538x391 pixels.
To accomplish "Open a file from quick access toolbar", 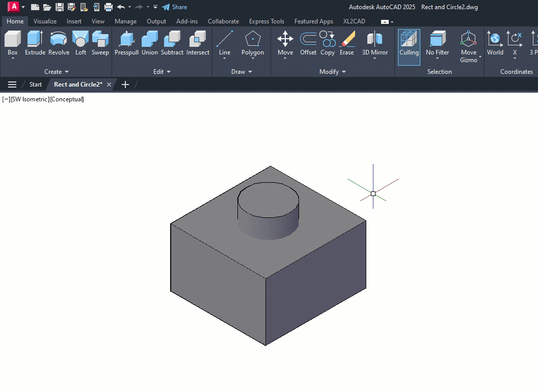I will point(47,7).
